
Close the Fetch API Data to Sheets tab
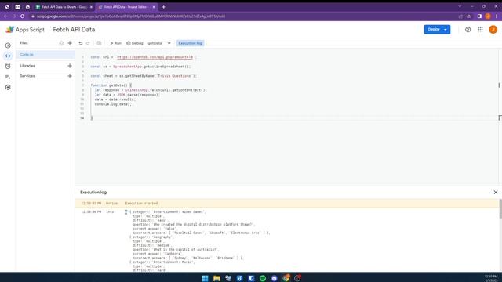point(91,7)
